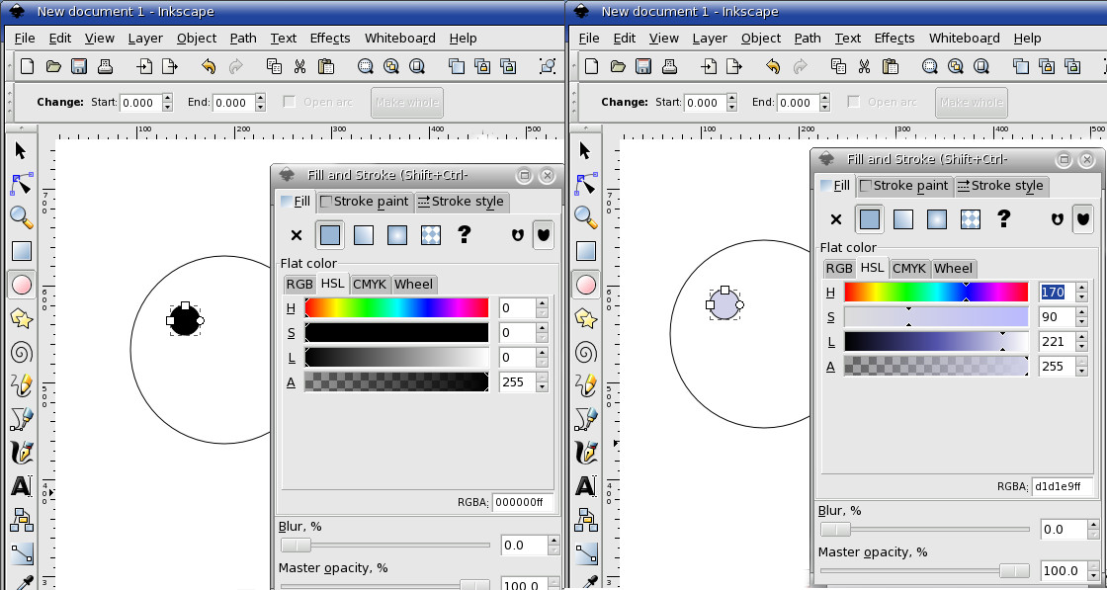Image resolution: width=1107 pixels, height=590 pixels.
Task: Select the Zoom magnifier tool in left toolbox
Action: (x=21, y=216)
